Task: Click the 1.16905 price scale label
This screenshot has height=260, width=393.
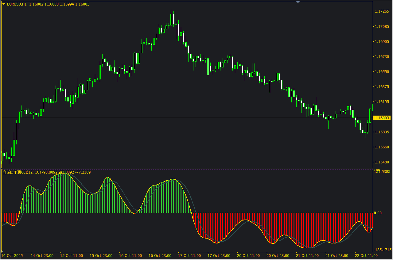Action: click(x=382, y=41)
